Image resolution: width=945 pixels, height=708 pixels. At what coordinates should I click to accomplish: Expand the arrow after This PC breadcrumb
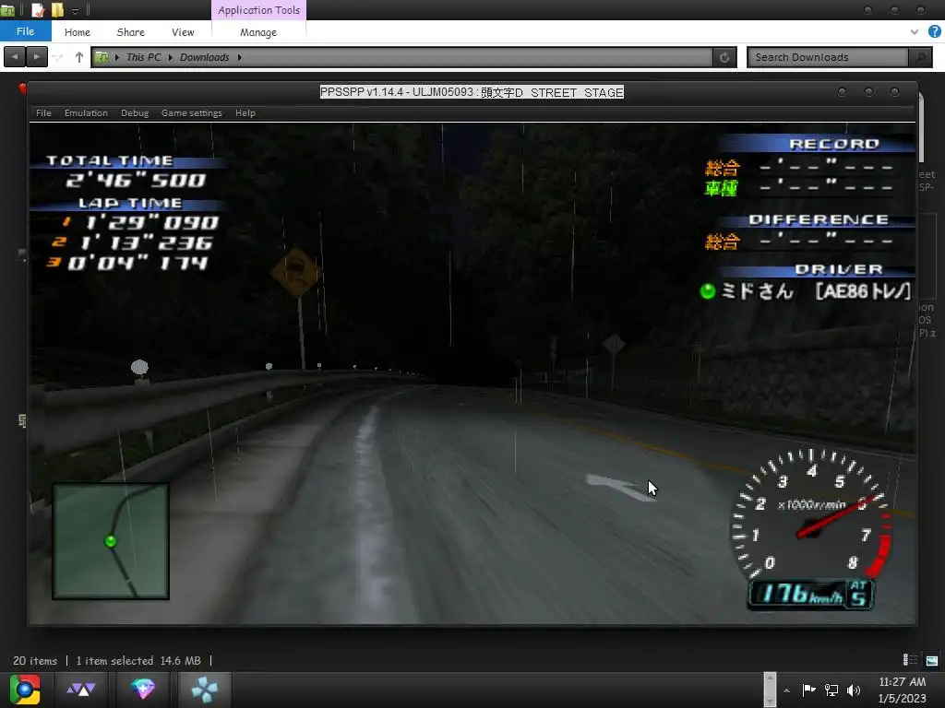click(171, 57)
